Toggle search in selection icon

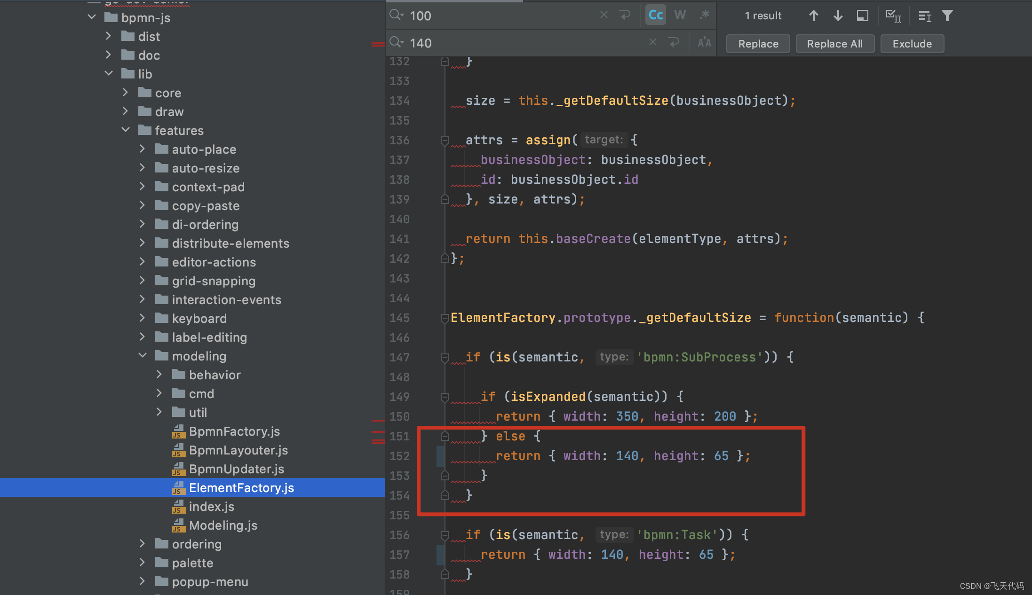(x=862, y=16)
